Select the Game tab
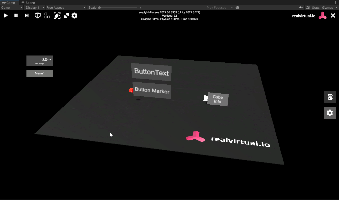This screenshot has width=339, height=200. [9, 3]
